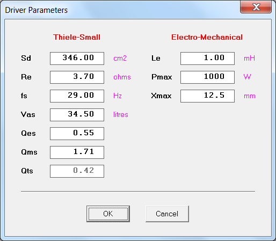Click the mm unit text
Image resolution: width=276 pixels, height=241 pixels.
coord(250,96)
